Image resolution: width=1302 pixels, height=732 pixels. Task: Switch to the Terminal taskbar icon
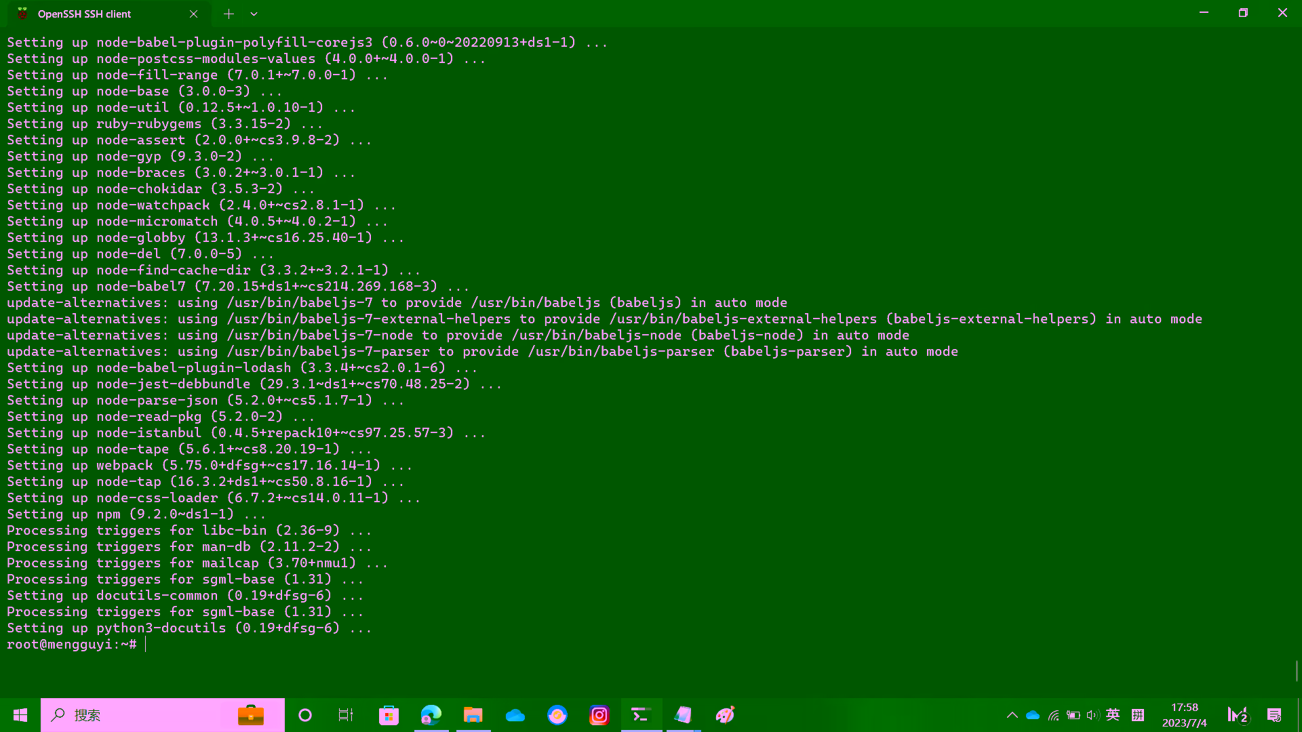click(x=641, y=715)
